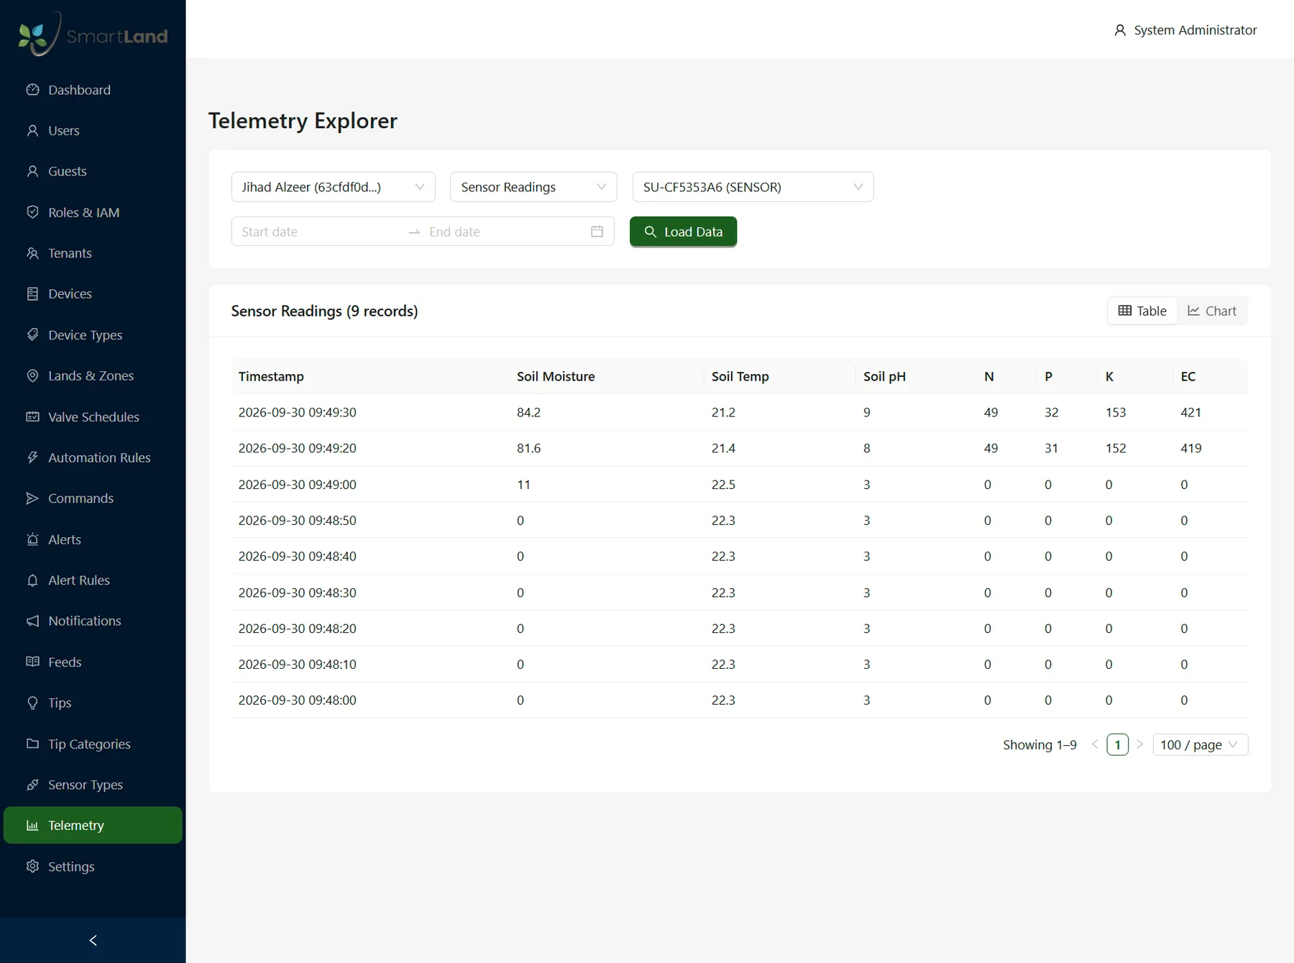The width and height of the screenshot is (1294, 963).
Task: Click the Sensor Types plug icon
Action: click(32, 785)
